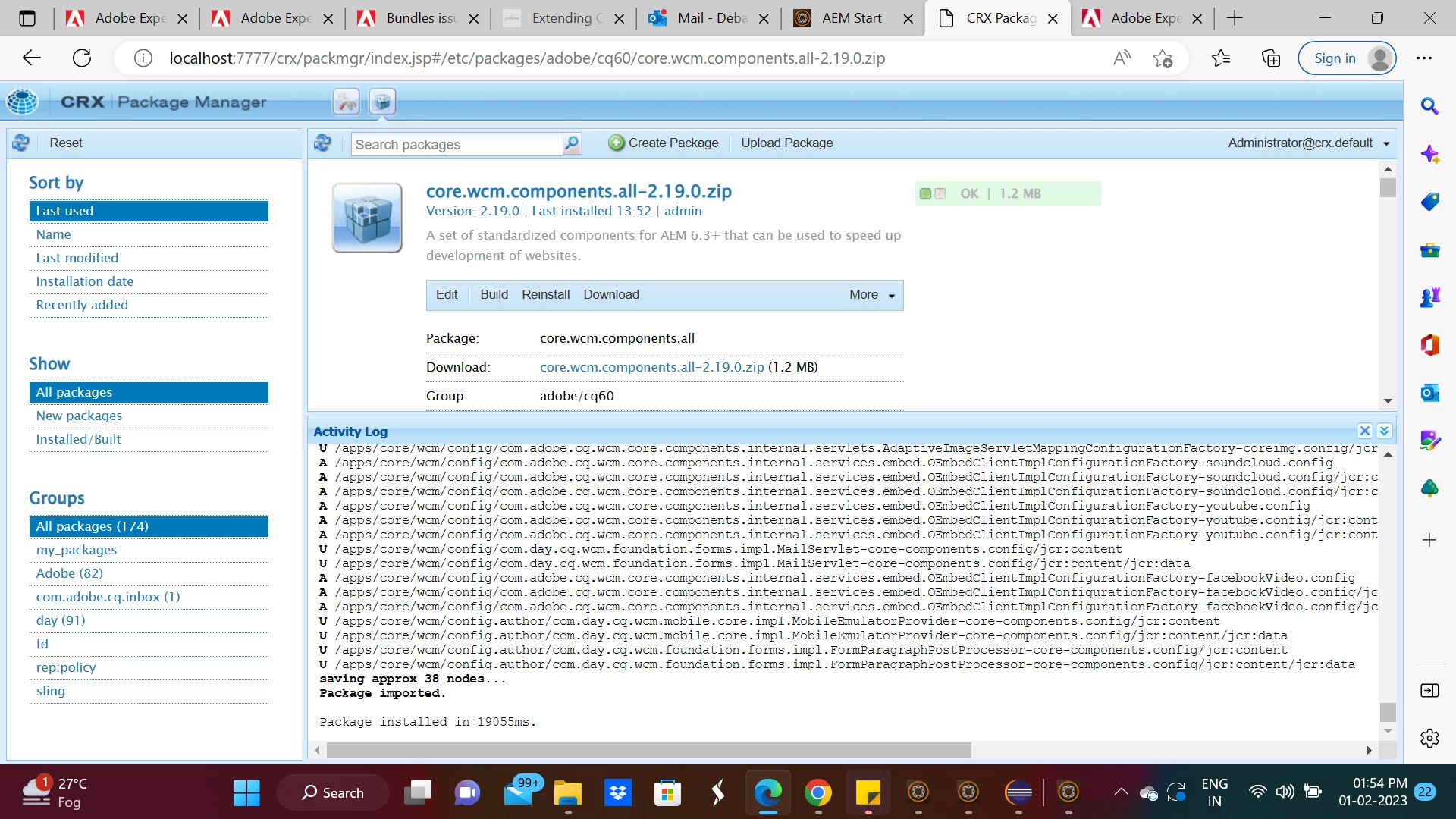Click the CRX globe logo icon
This screenshot has width=1456, height=819.
[22, 102]
